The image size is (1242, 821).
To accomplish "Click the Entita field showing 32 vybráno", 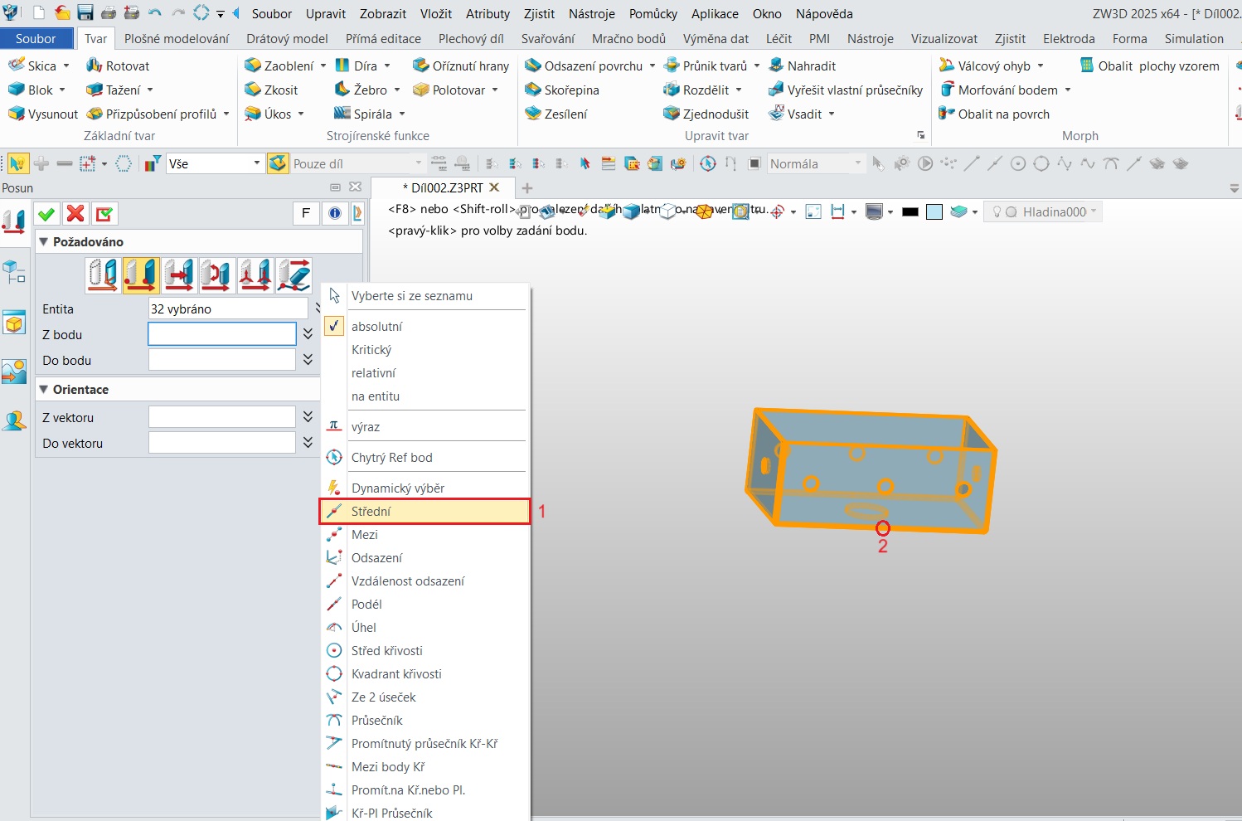I will tap(228, 308).
